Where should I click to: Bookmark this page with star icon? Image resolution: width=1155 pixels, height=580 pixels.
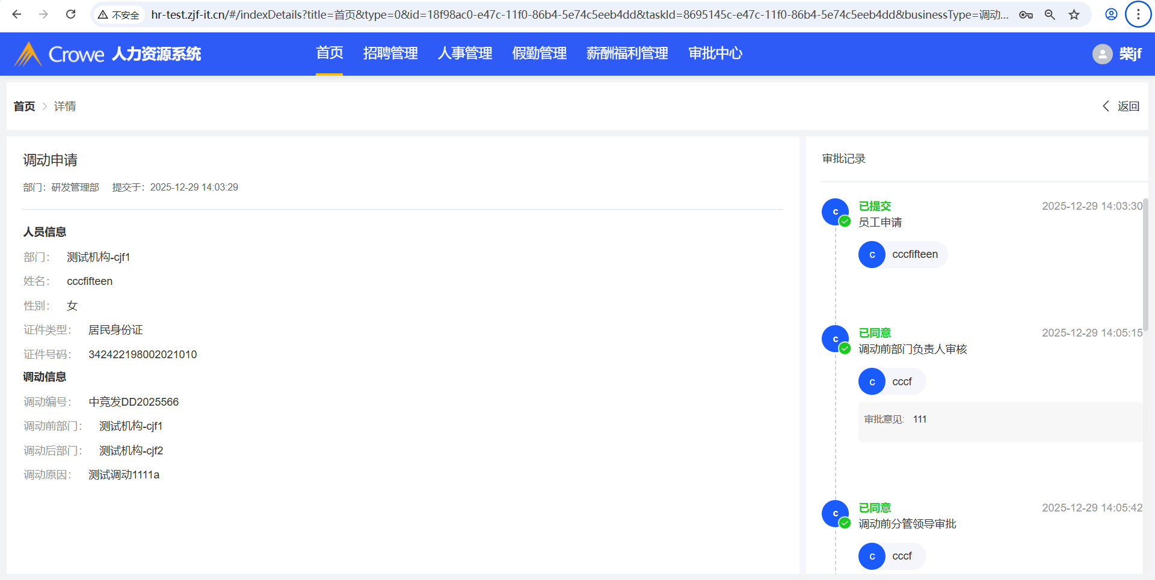click(x=1074, y=14)
